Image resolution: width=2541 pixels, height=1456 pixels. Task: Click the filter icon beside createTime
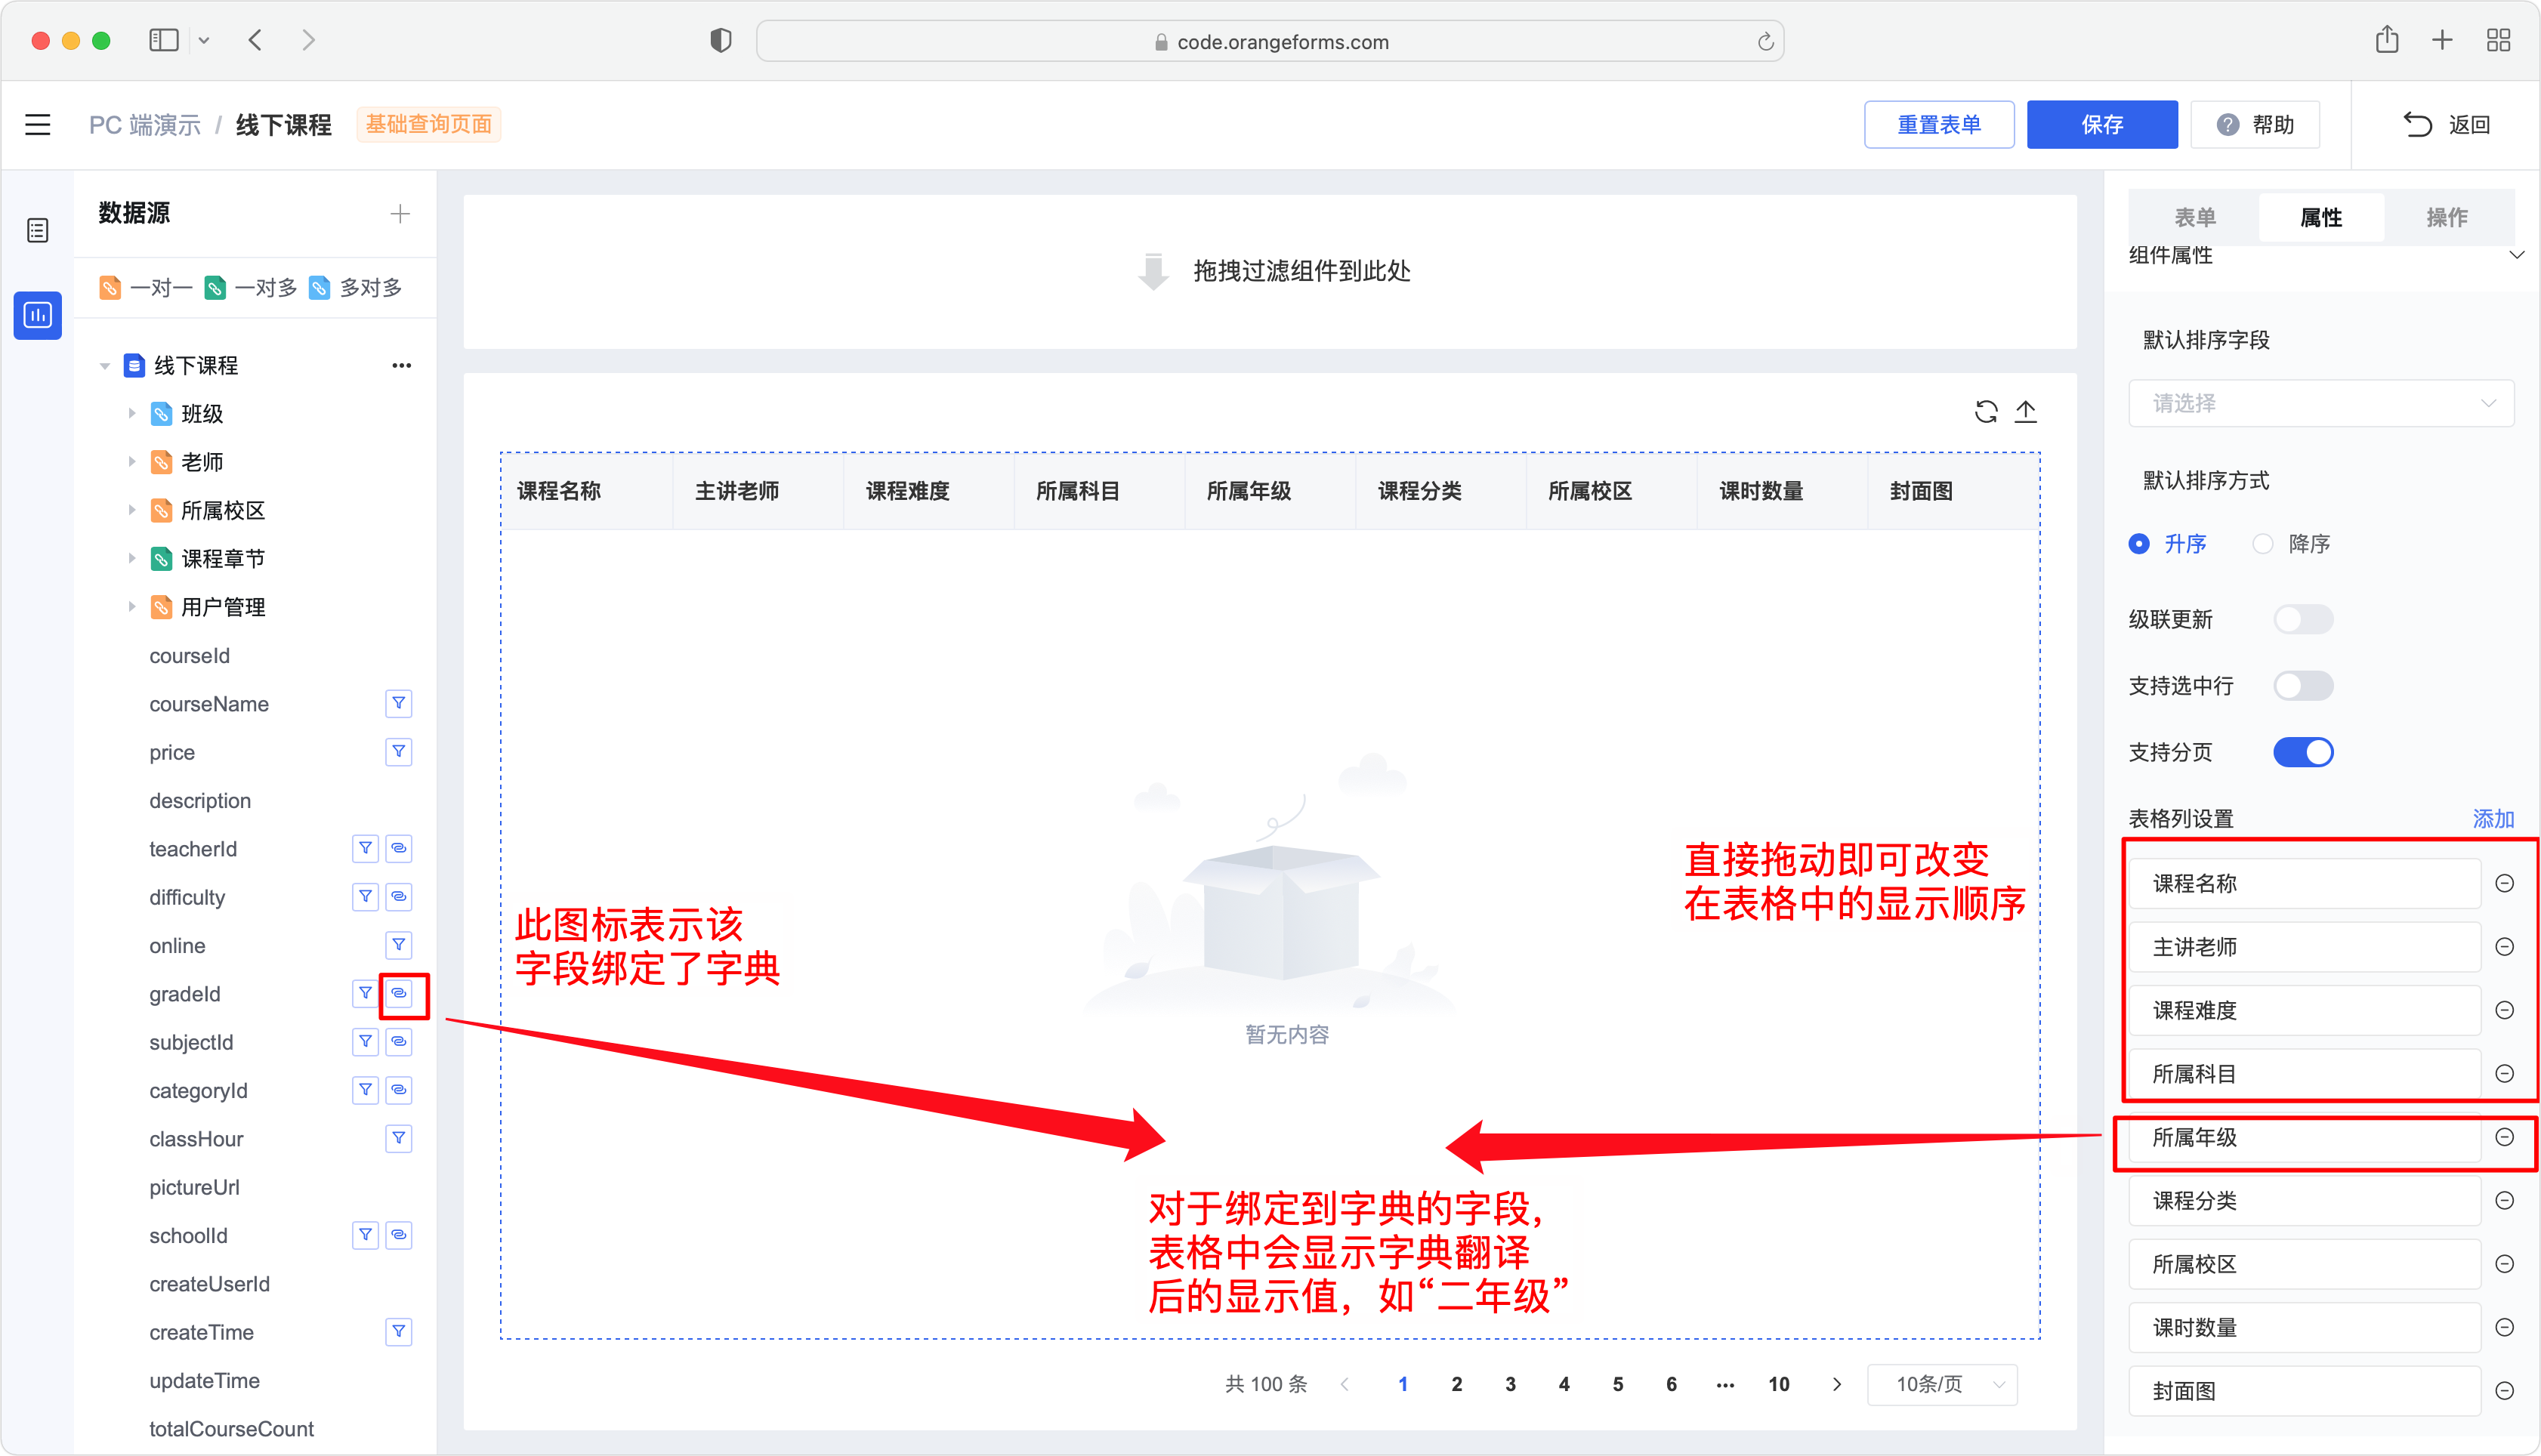click(399, 1332)
